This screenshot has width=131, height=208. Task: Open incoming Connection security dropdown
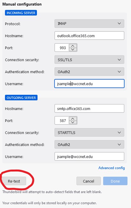click(x=89, y=60)
